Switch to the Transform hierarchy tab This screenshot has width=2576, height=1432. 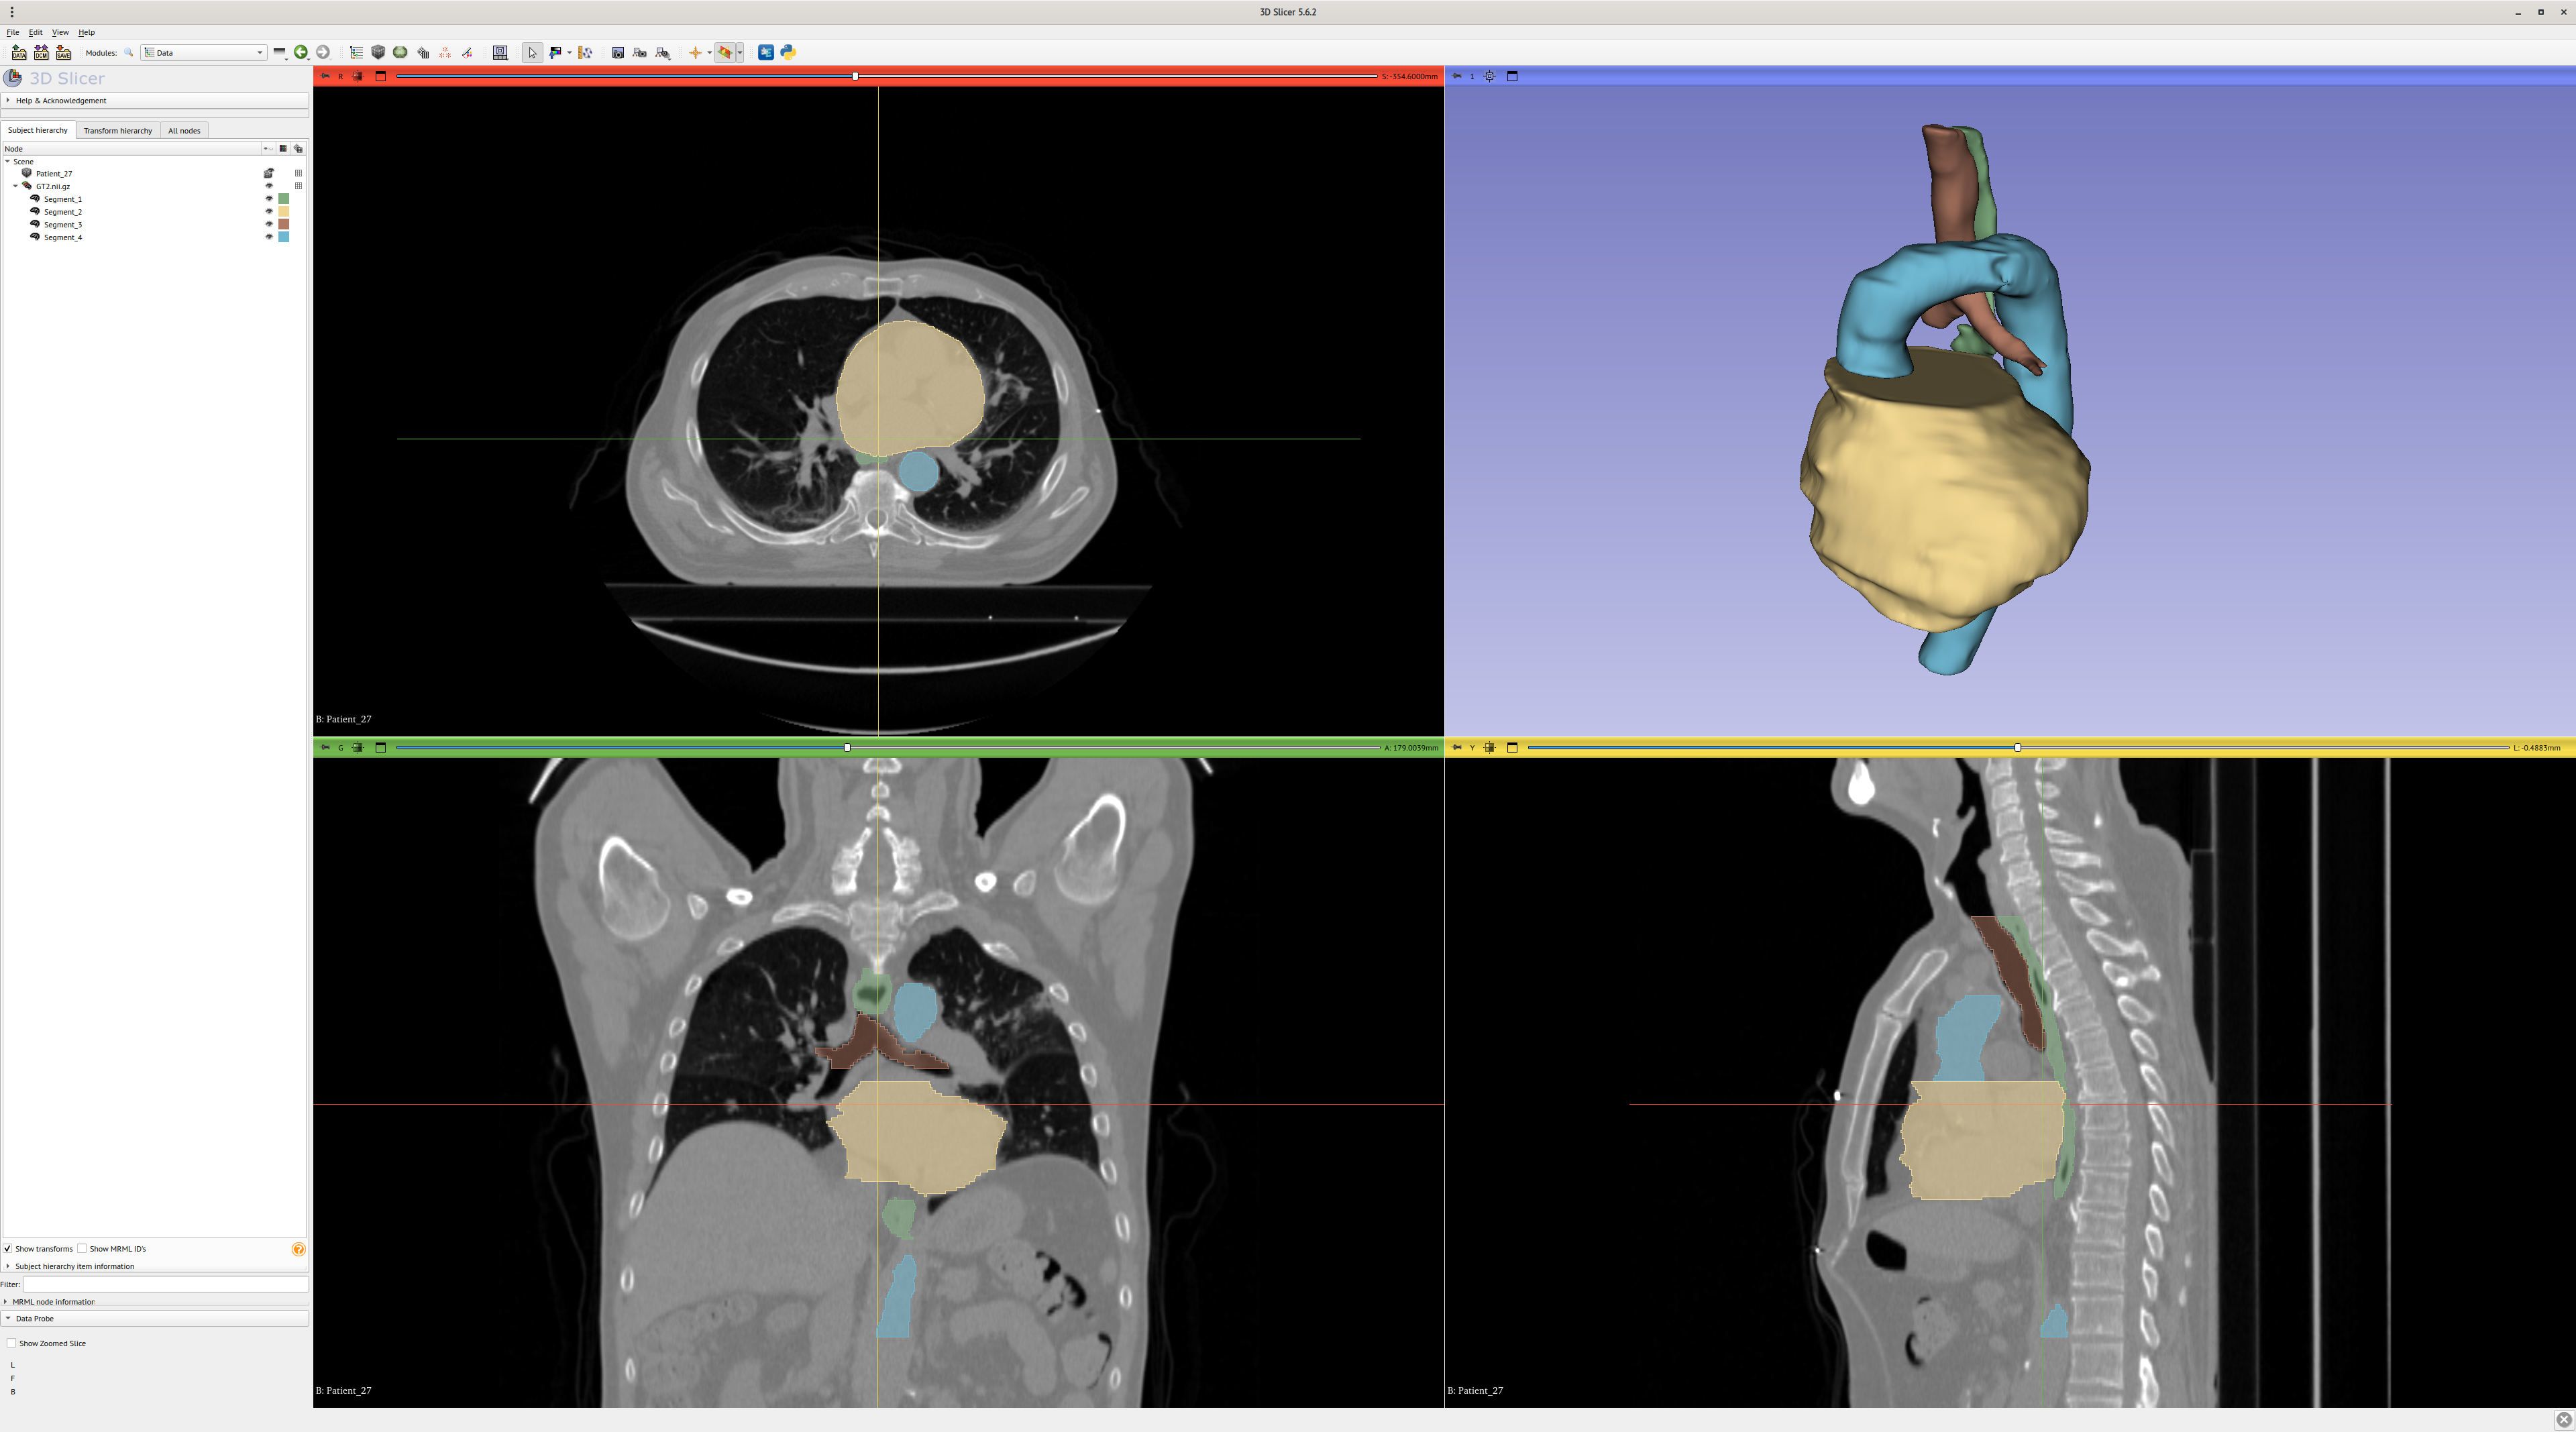[117, 130]
